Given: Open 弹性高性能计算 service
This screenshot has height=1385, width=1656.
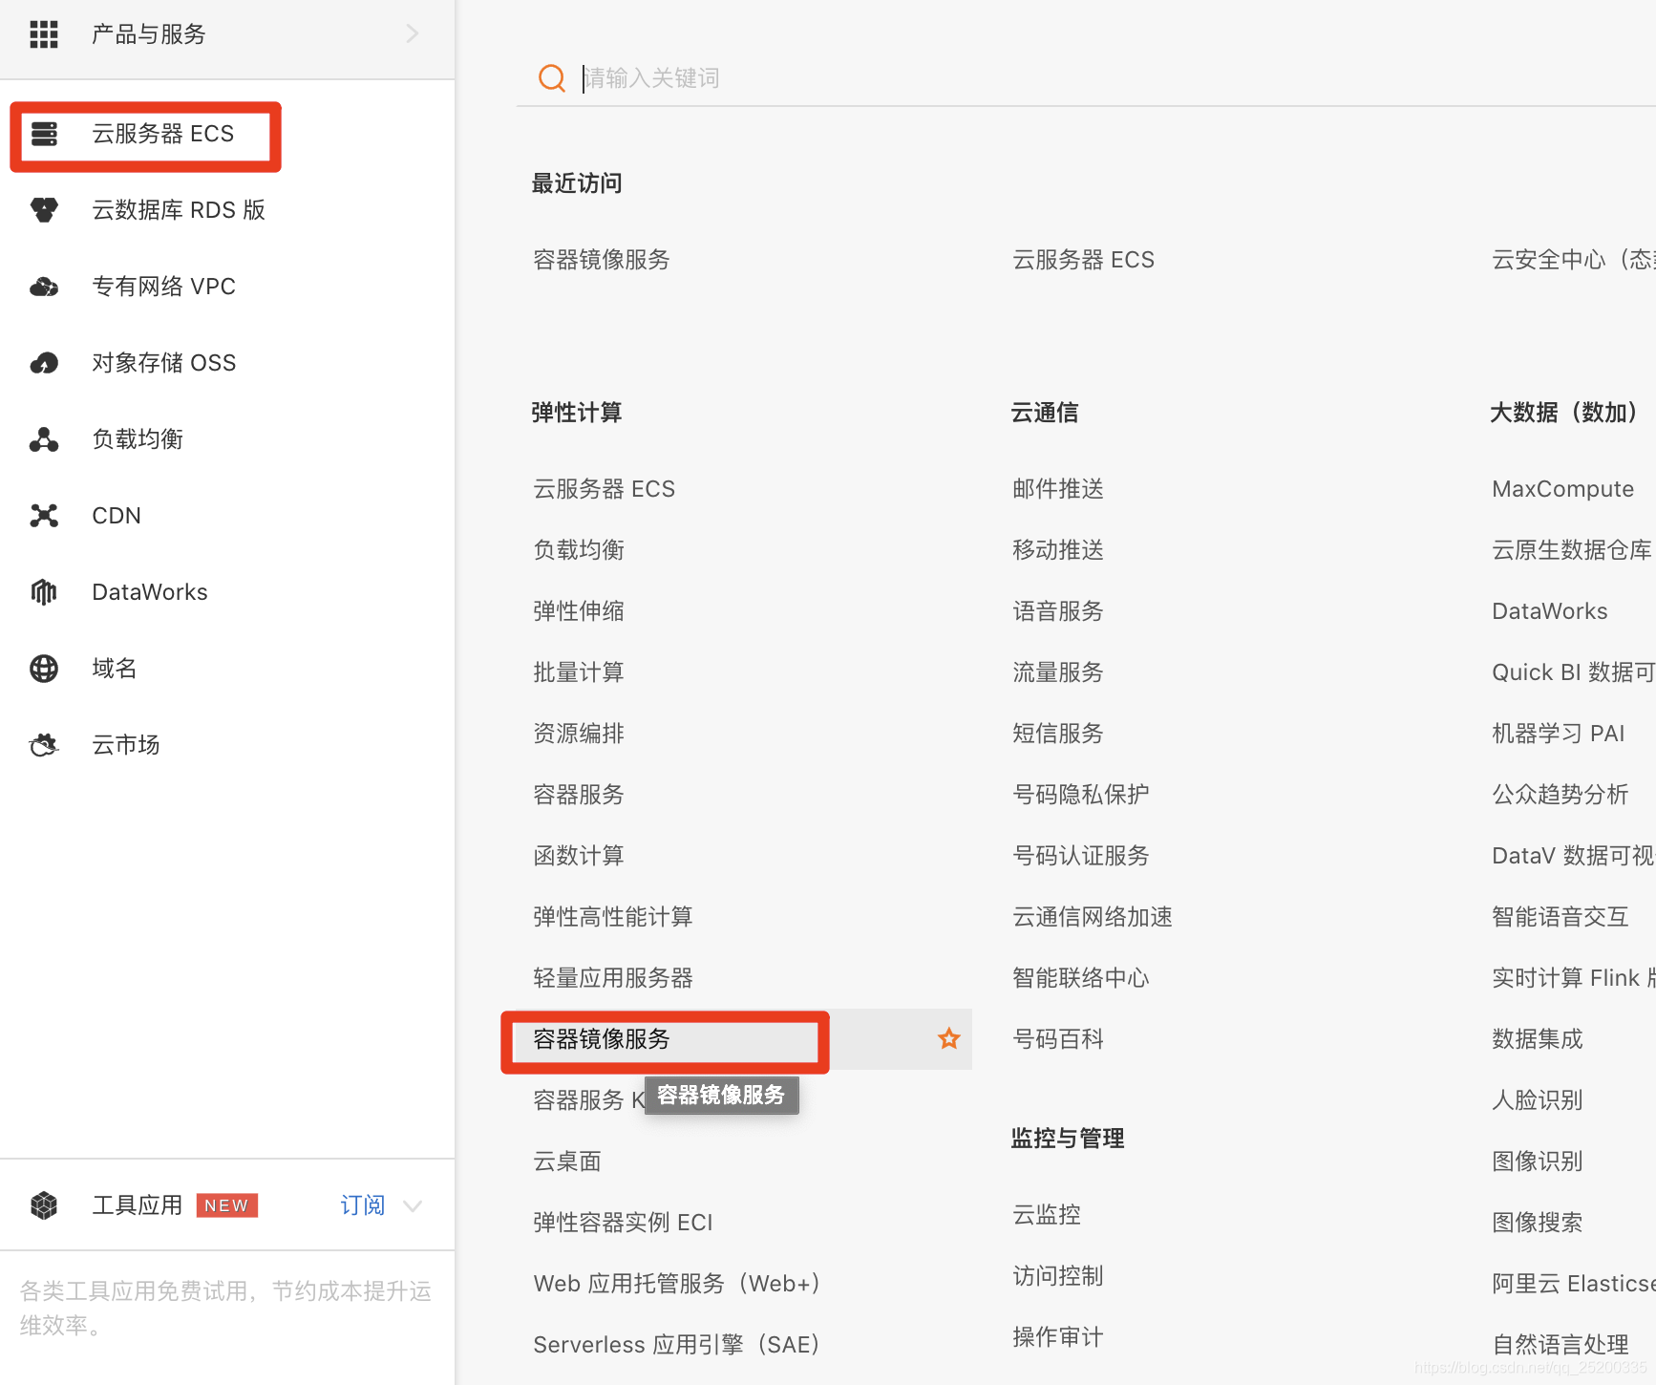Looking at the screenshot, I should (x=613, y=917).
